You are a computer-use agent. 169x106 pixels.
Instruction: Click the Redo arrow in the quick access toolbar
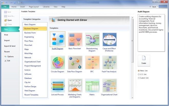coord(12,3)
